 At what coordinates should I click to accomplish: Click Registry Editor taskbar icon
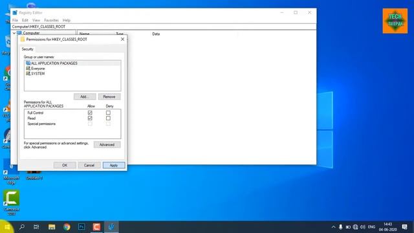[111, 227]
